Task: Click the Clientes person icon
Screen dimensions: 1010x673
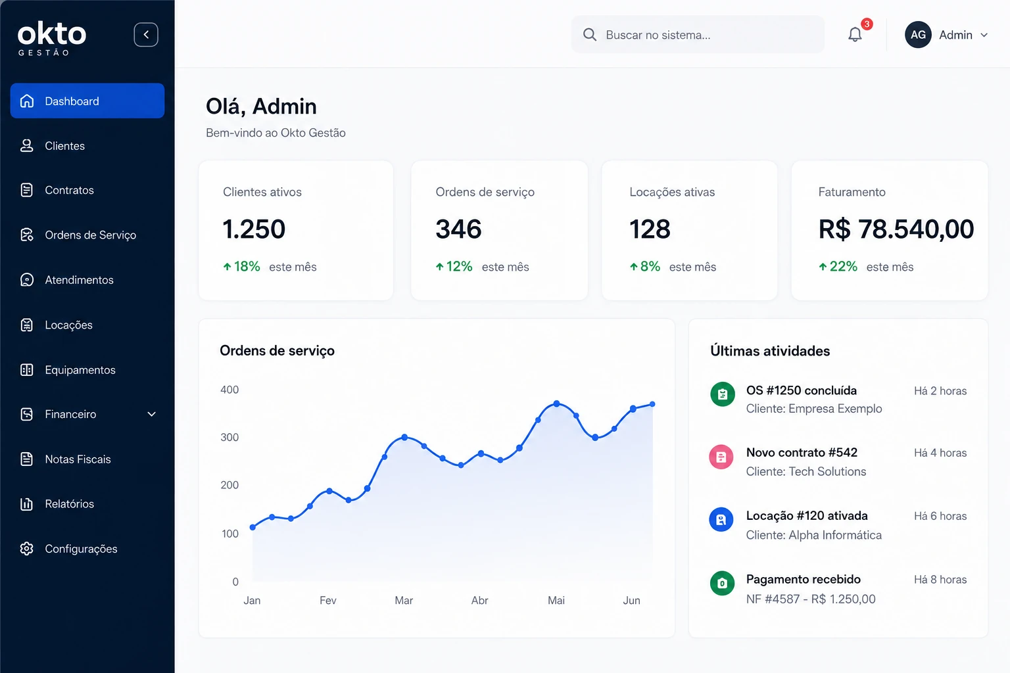Action: click(27, 145)
